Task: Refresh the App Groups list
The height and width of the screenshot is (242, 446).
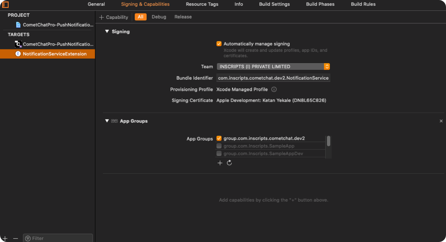Action: click(229, 163)
